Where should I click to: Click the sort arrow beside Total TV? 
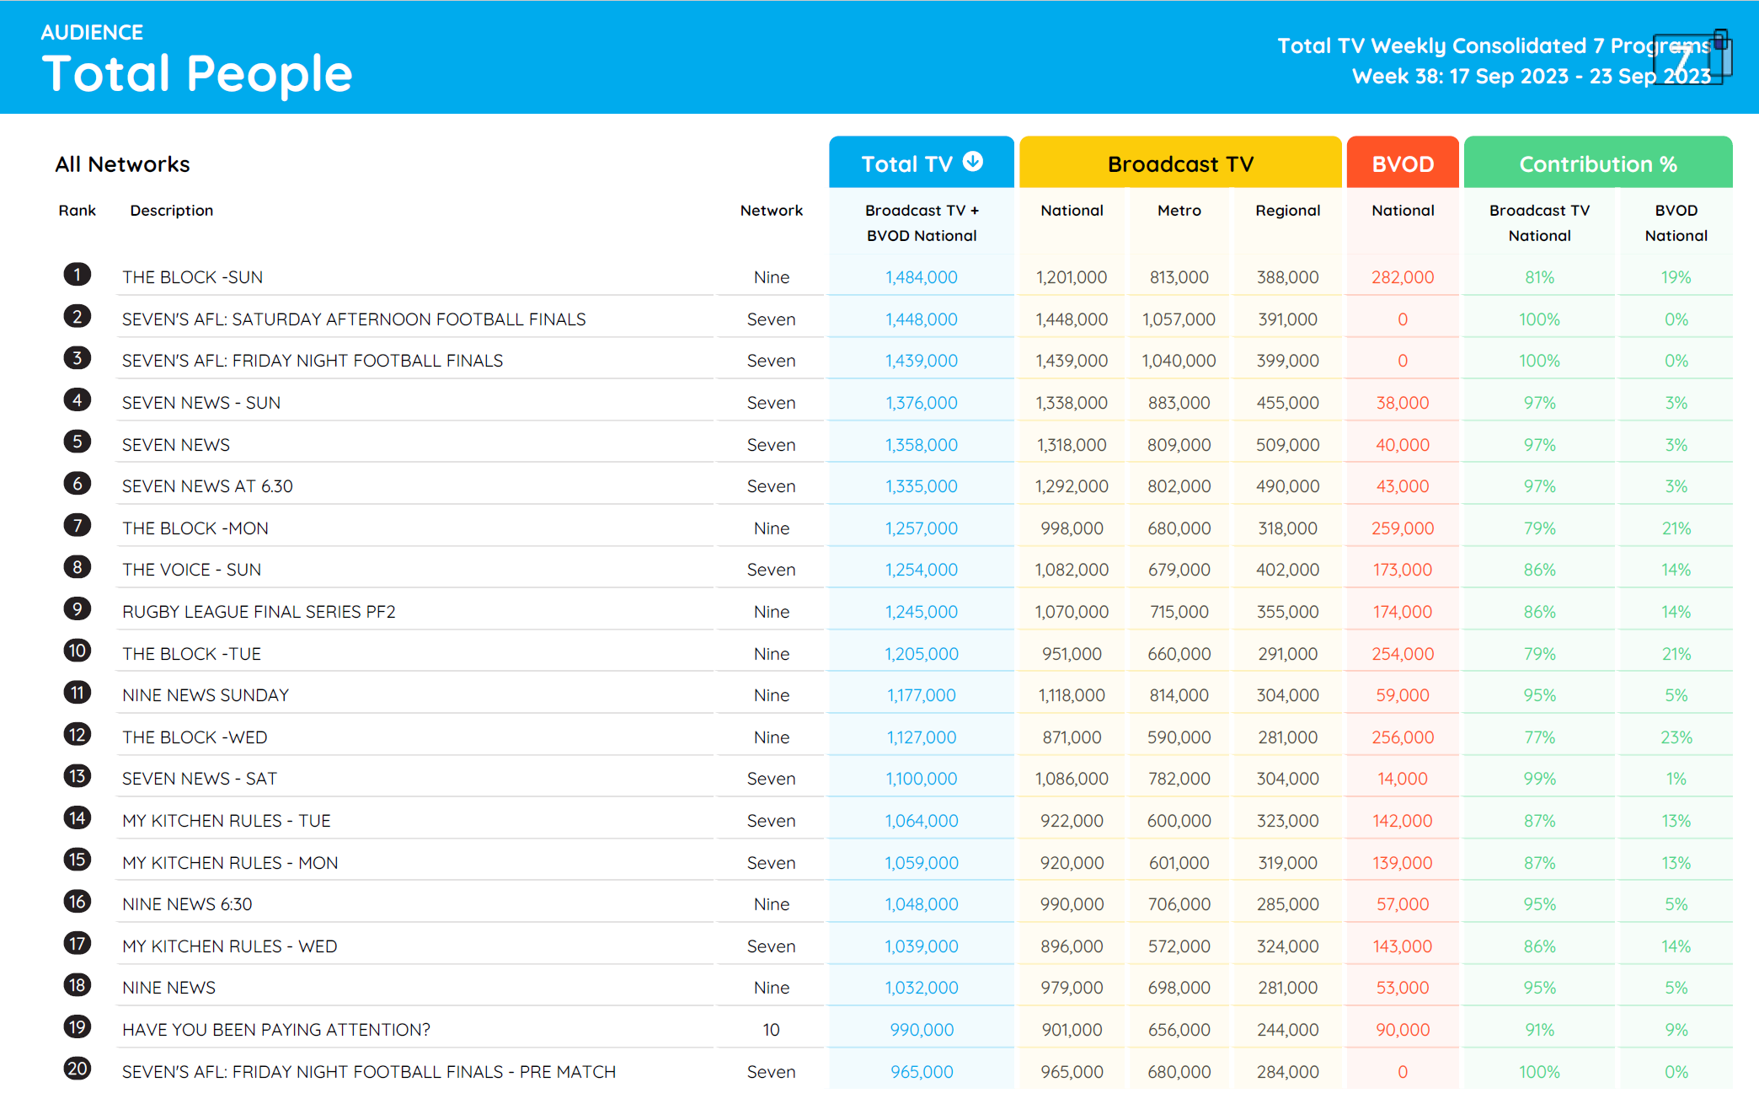(973, 162)
